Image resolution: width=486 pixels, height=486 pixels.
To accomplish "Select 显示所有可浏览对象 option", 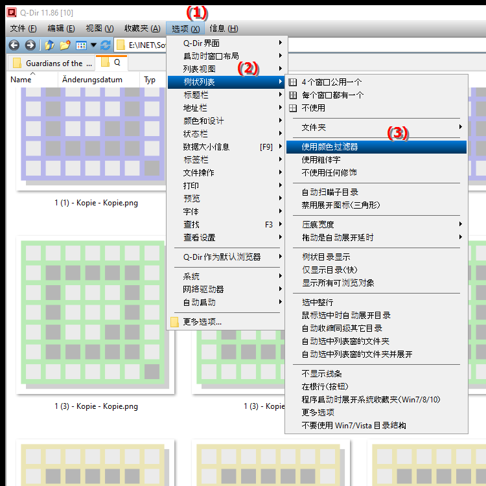I will pyautogui.click(x=376, y=283).
